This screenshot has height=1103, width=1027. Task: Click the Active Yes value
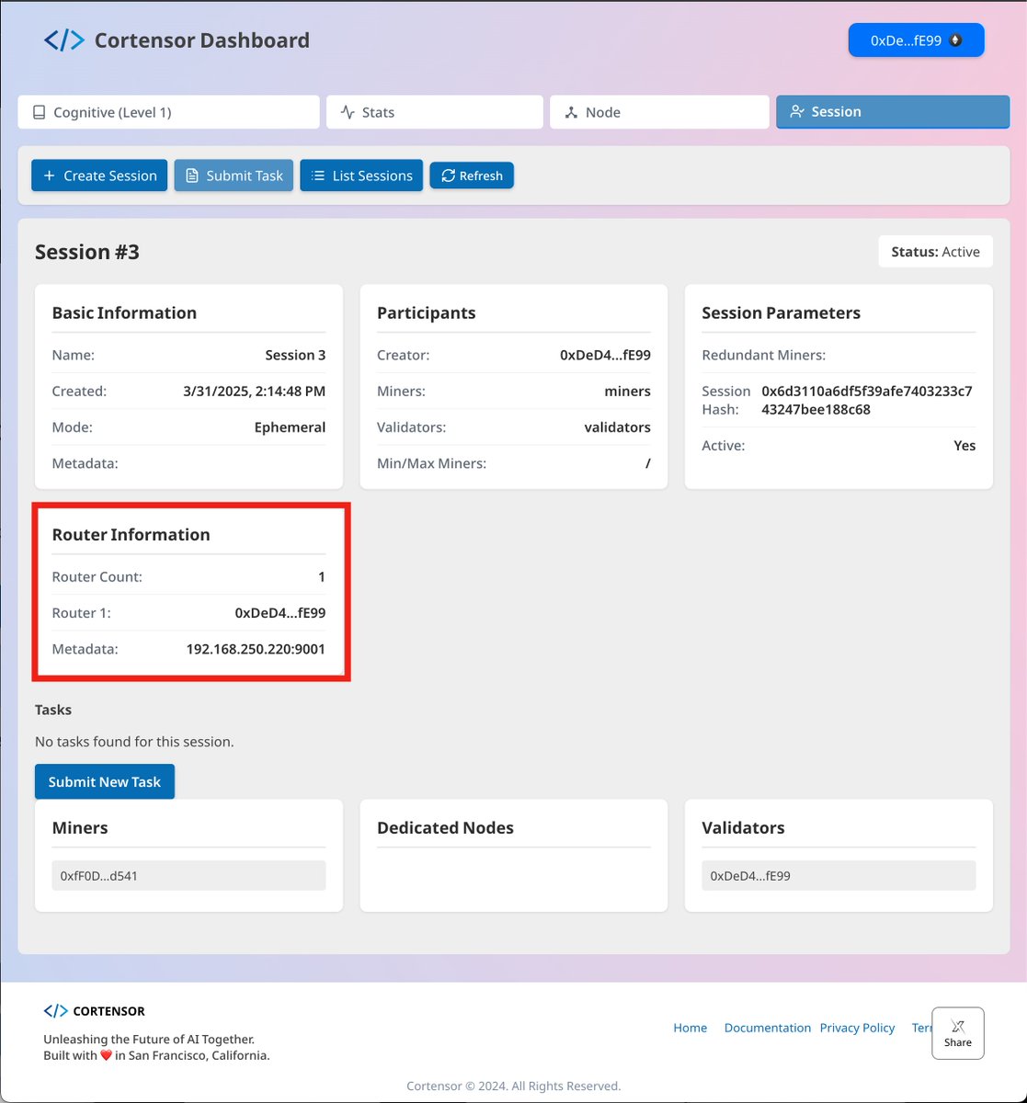click(964, 445)
